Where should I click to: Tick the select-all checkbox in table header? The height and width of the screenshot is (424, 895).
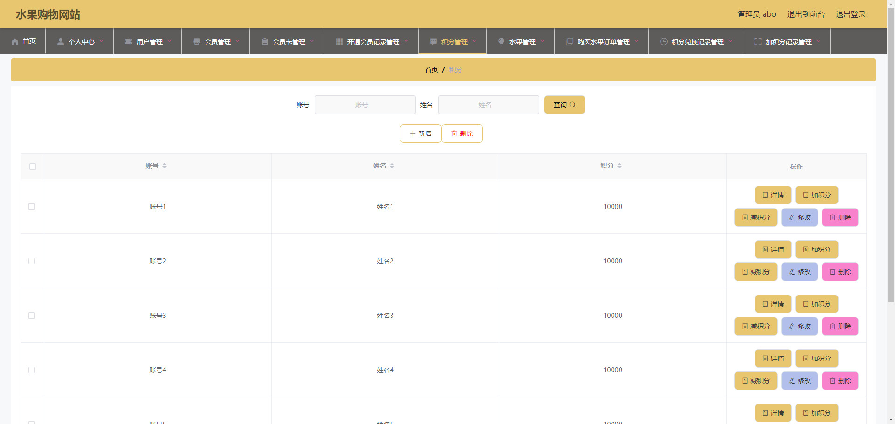click(33, 167)
